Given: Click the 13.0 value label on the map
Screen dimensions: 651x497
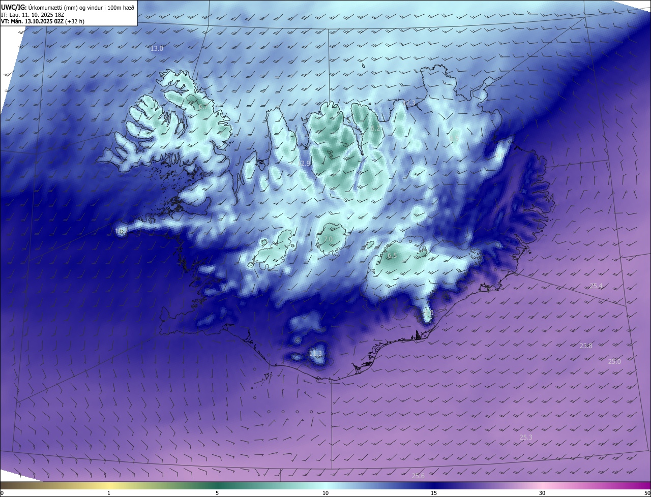Looking at the screenshot, I should [x=157, y=49].
